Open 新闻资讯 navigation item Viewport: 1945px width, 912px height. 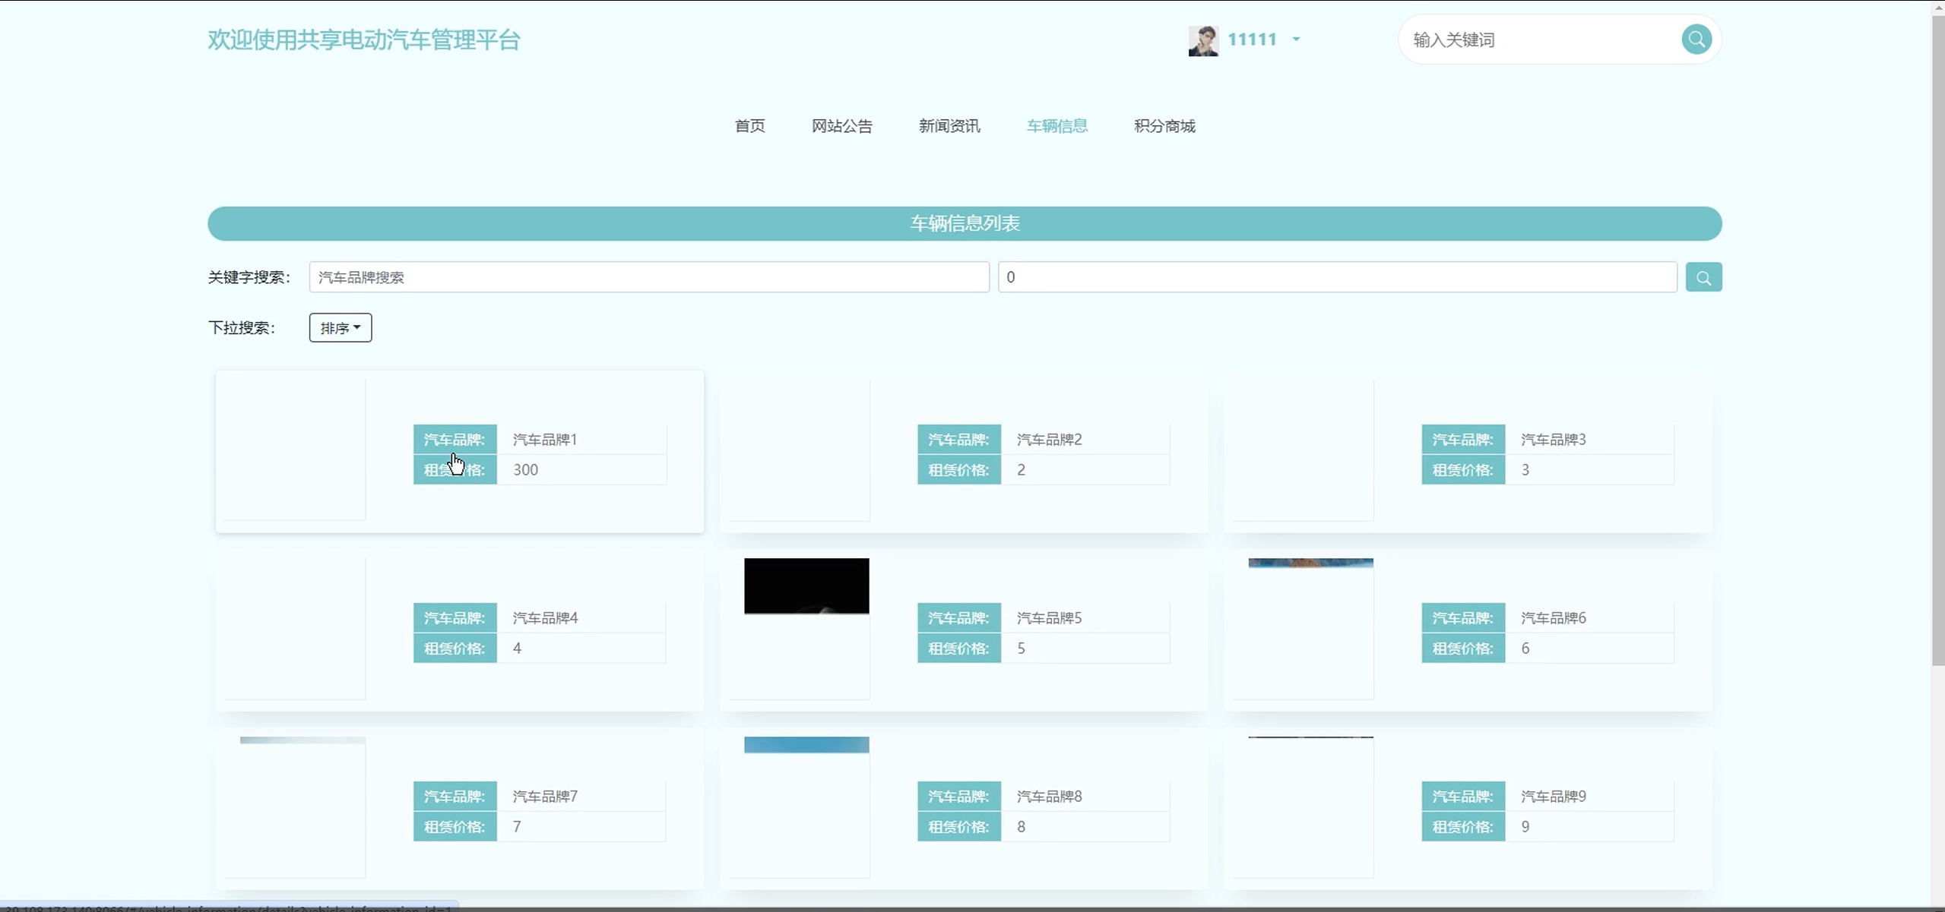click(949, 126)
